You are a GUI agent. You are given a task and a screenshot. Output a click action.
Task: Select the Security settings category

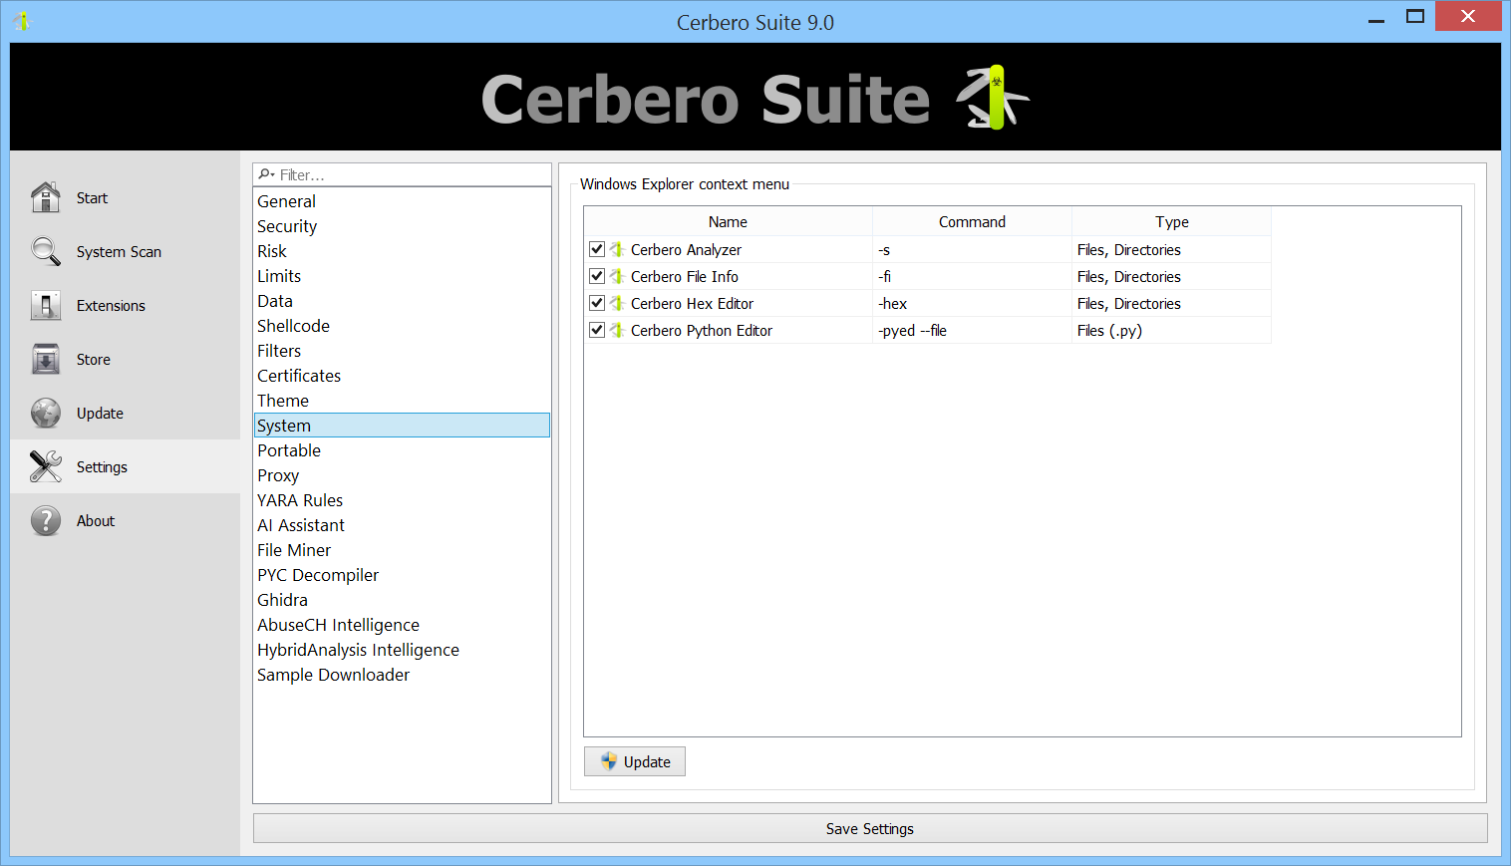pos(402,226)
